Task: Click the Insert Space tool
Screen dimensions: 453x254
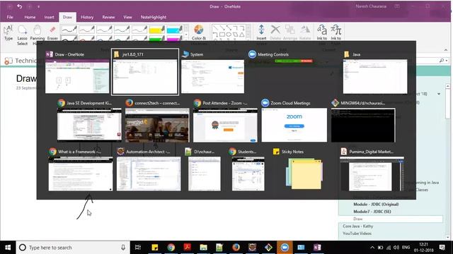Action: tap(261, 35)
